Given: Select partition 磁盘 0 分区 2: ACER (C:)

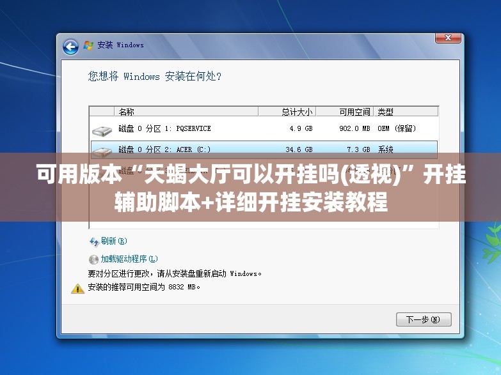Looking at the screenshot, I should pos(264,149).
